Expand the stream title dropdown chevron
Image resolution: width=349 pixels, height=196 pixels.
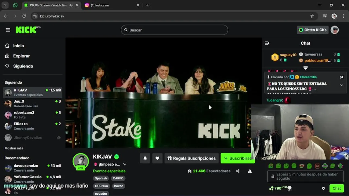125,164
